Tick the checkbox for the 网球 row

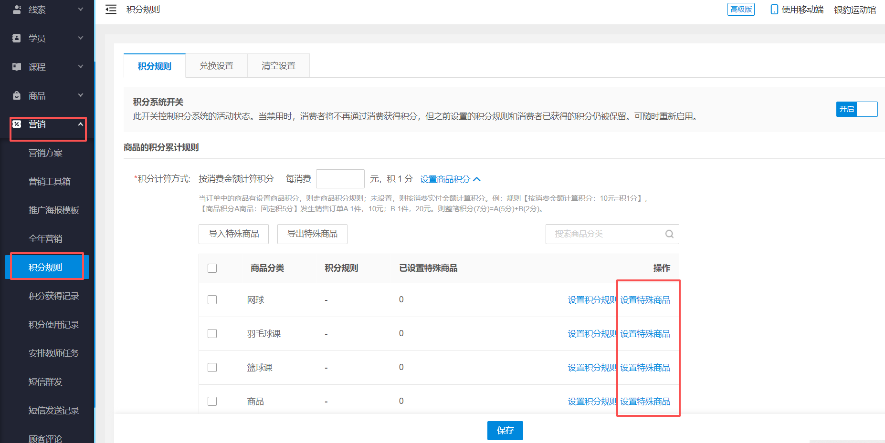point(212,299)
